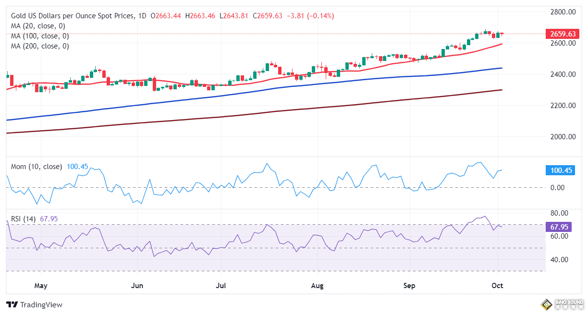588x315 pixels.
Task: Select the MA (20, close, 0) legend
Action: coord(38,26)
